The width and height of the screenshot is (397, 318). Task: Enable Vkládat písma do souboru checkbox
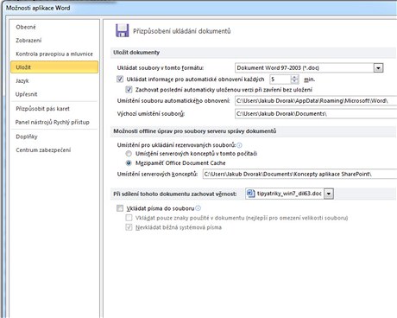coord(120,208)
